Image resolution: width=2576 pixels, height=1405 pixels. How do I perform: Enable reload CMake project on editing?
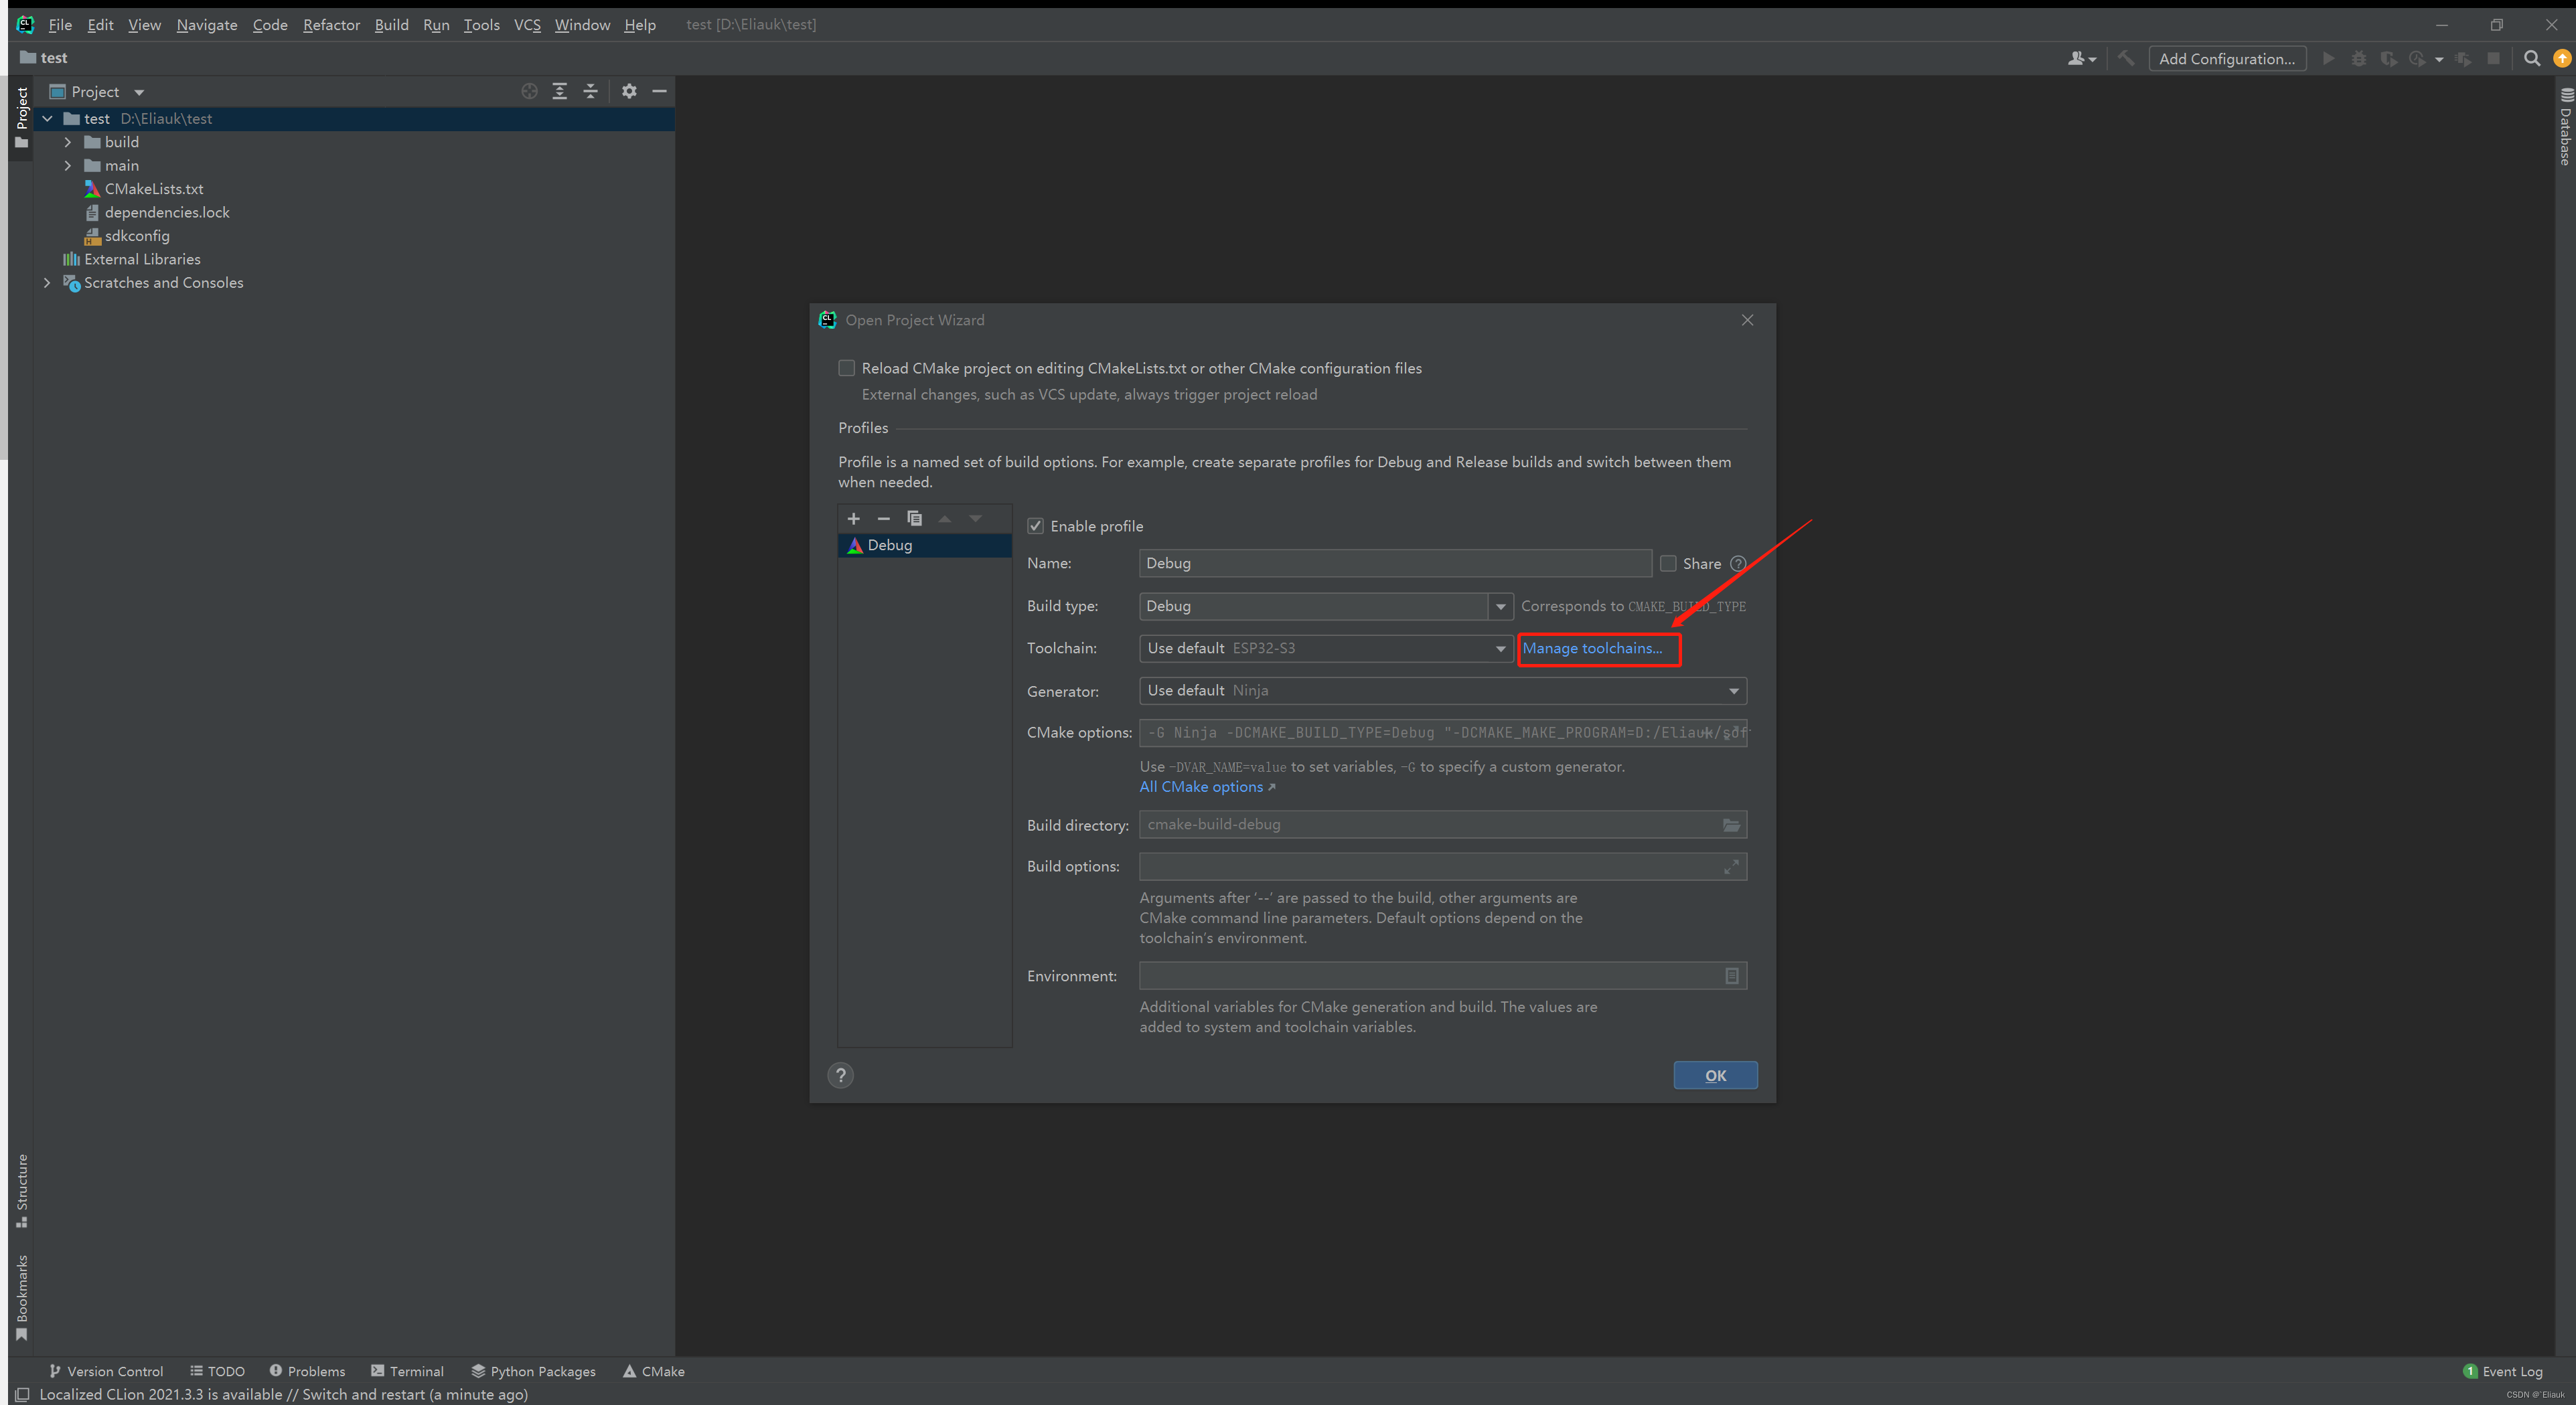click(x=847, y=367)
